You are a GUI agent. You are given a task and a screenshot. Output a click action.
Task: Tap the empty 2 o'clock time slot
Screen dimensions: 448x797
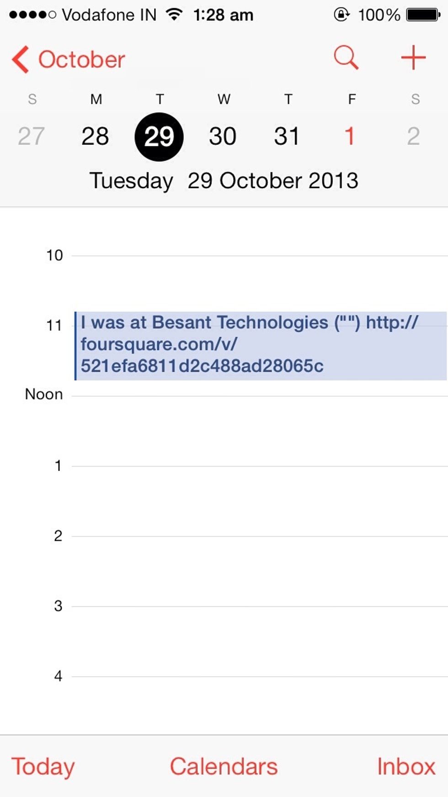pos(260,571)
